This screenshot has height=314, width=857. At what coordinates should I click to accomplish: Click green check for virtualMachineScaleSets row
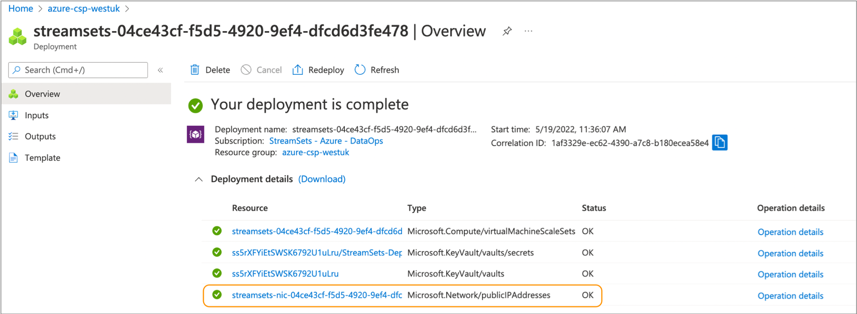[217, 231]
